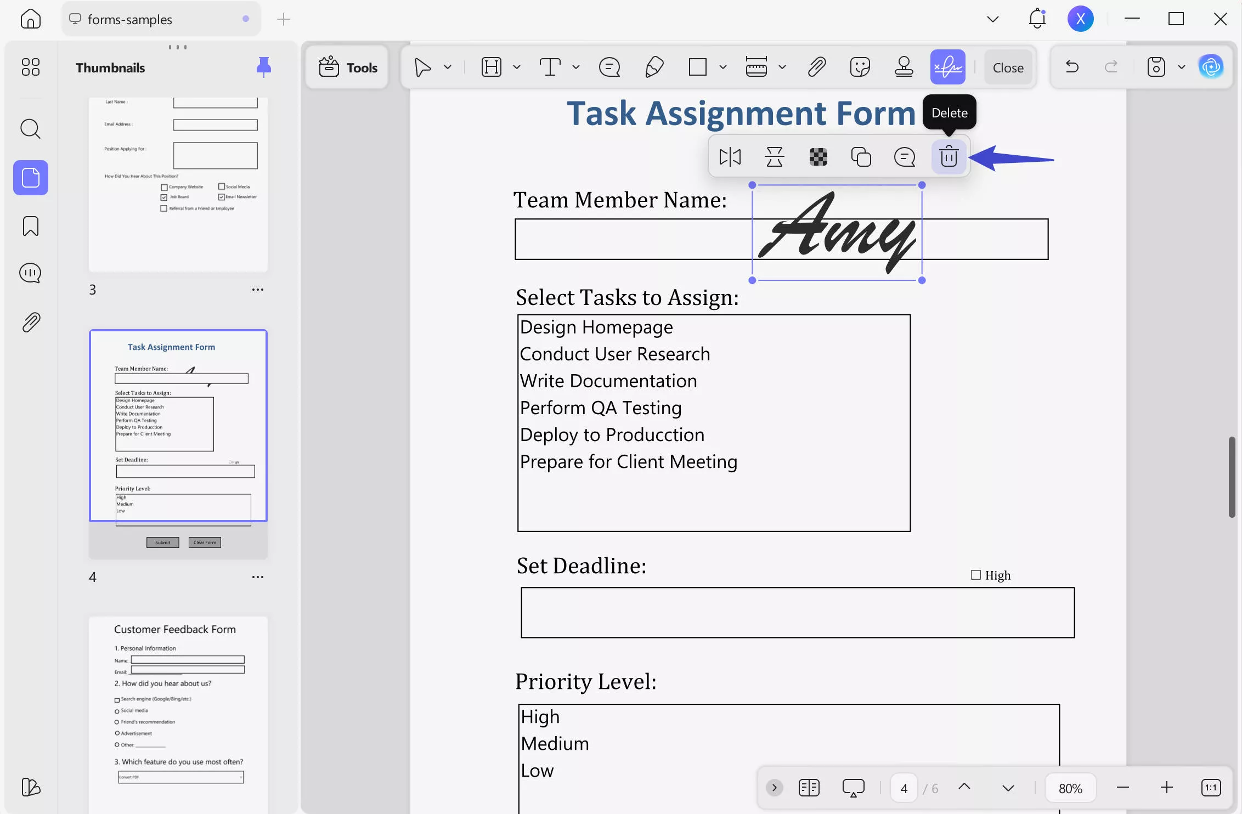Viewport: 1242px width, 814px height.
Task: Open the save options dropdown
Action: pyautogui.click(x=1182, y=66)
